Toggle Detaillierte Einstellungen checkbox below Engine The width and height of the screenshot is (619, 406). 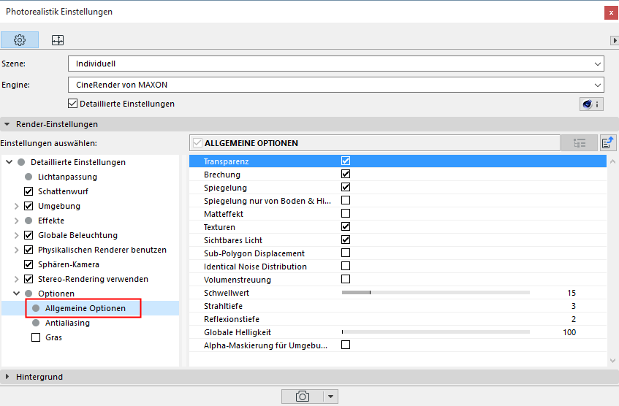72,104
